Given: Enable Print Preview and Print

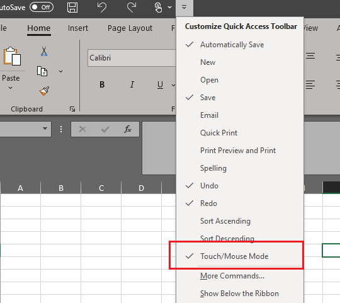Looking at the screenshot, I should click(x=240, y=151).
